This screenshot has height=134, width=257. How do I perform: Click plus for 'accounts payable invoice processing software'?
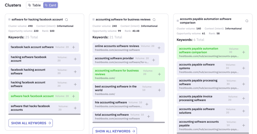click(x=243, y=98)
